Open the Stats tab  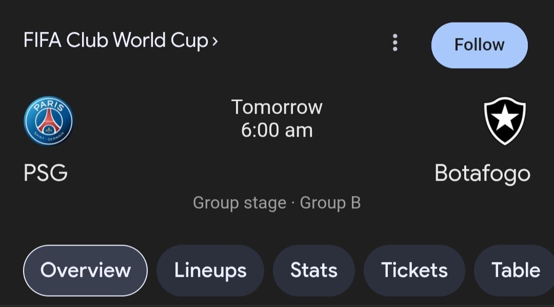(x=314, y=270)
